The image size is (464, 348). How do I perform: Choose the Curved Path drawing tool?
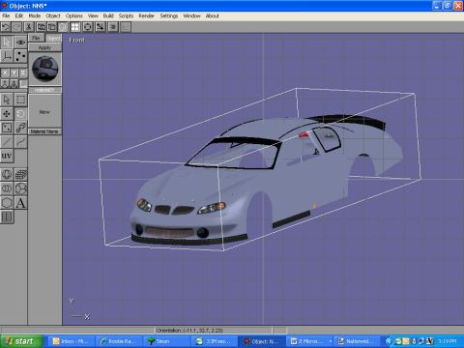click(20, 142)
